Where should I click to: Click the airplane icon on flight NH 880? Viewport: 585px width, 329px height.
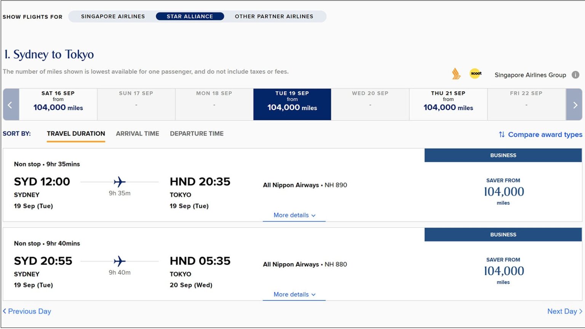pyautogui.click(x=120, y=261)
